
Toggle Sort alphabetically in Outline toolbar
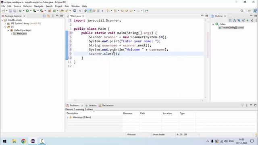[x=235, y=21]
